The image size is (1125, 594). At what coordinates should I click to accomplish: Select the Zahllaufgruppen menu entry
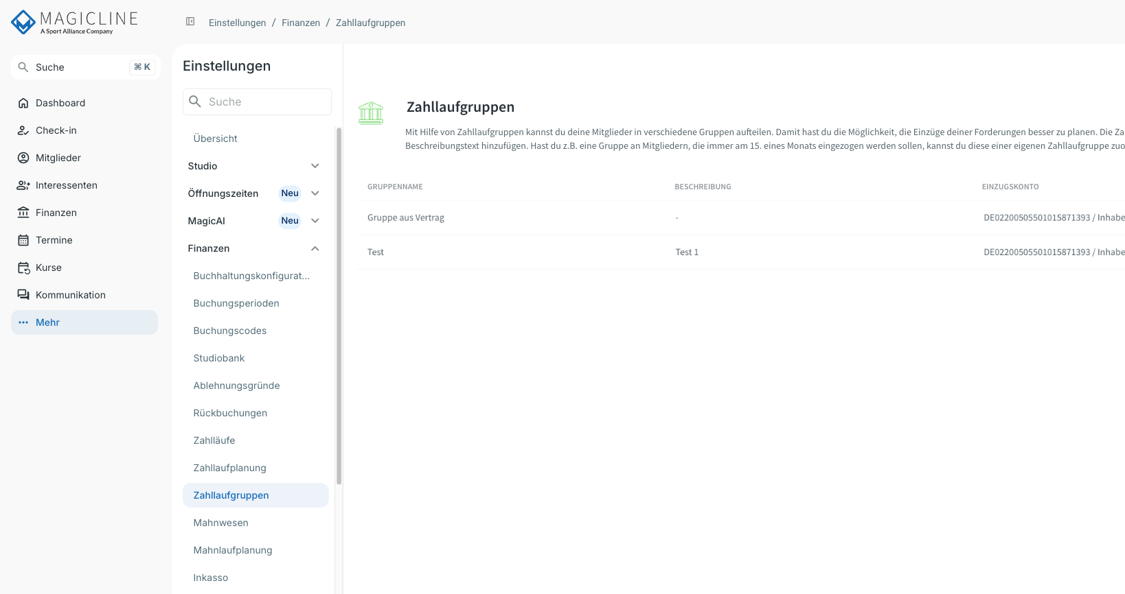pos(255,495)
